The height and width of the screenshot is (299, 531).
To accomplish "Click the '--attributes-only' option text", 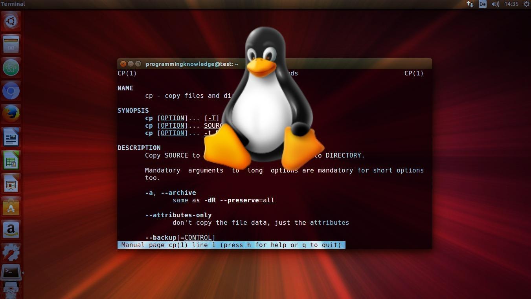I will (x=178, y=215).
